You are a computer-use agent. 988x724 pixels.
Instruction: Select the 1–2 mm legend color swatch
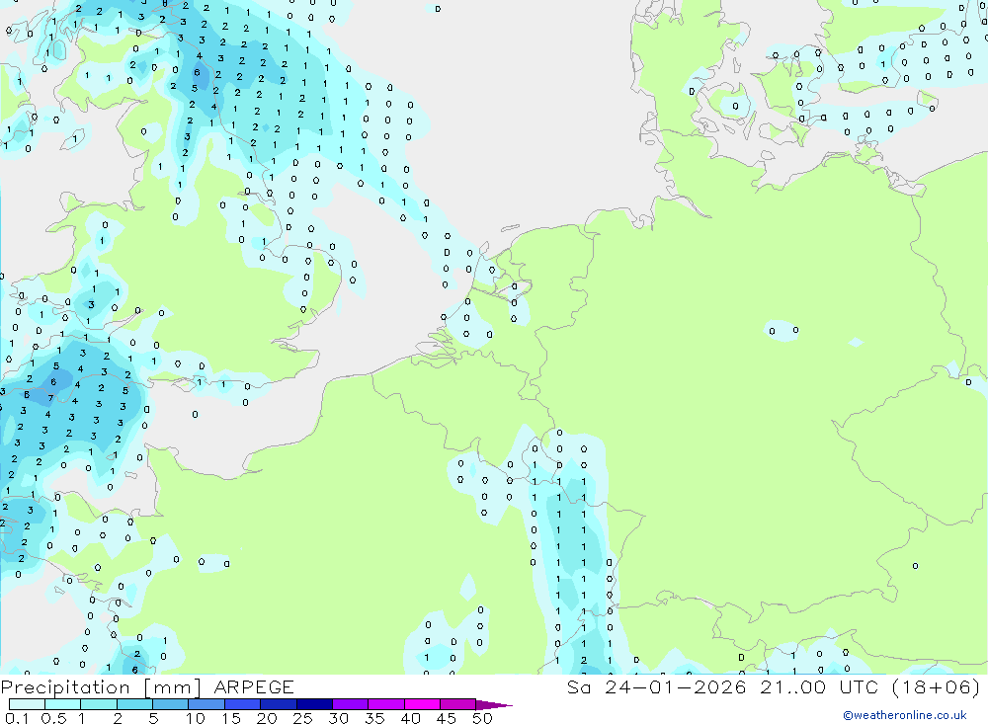click(x=99, y=704)
